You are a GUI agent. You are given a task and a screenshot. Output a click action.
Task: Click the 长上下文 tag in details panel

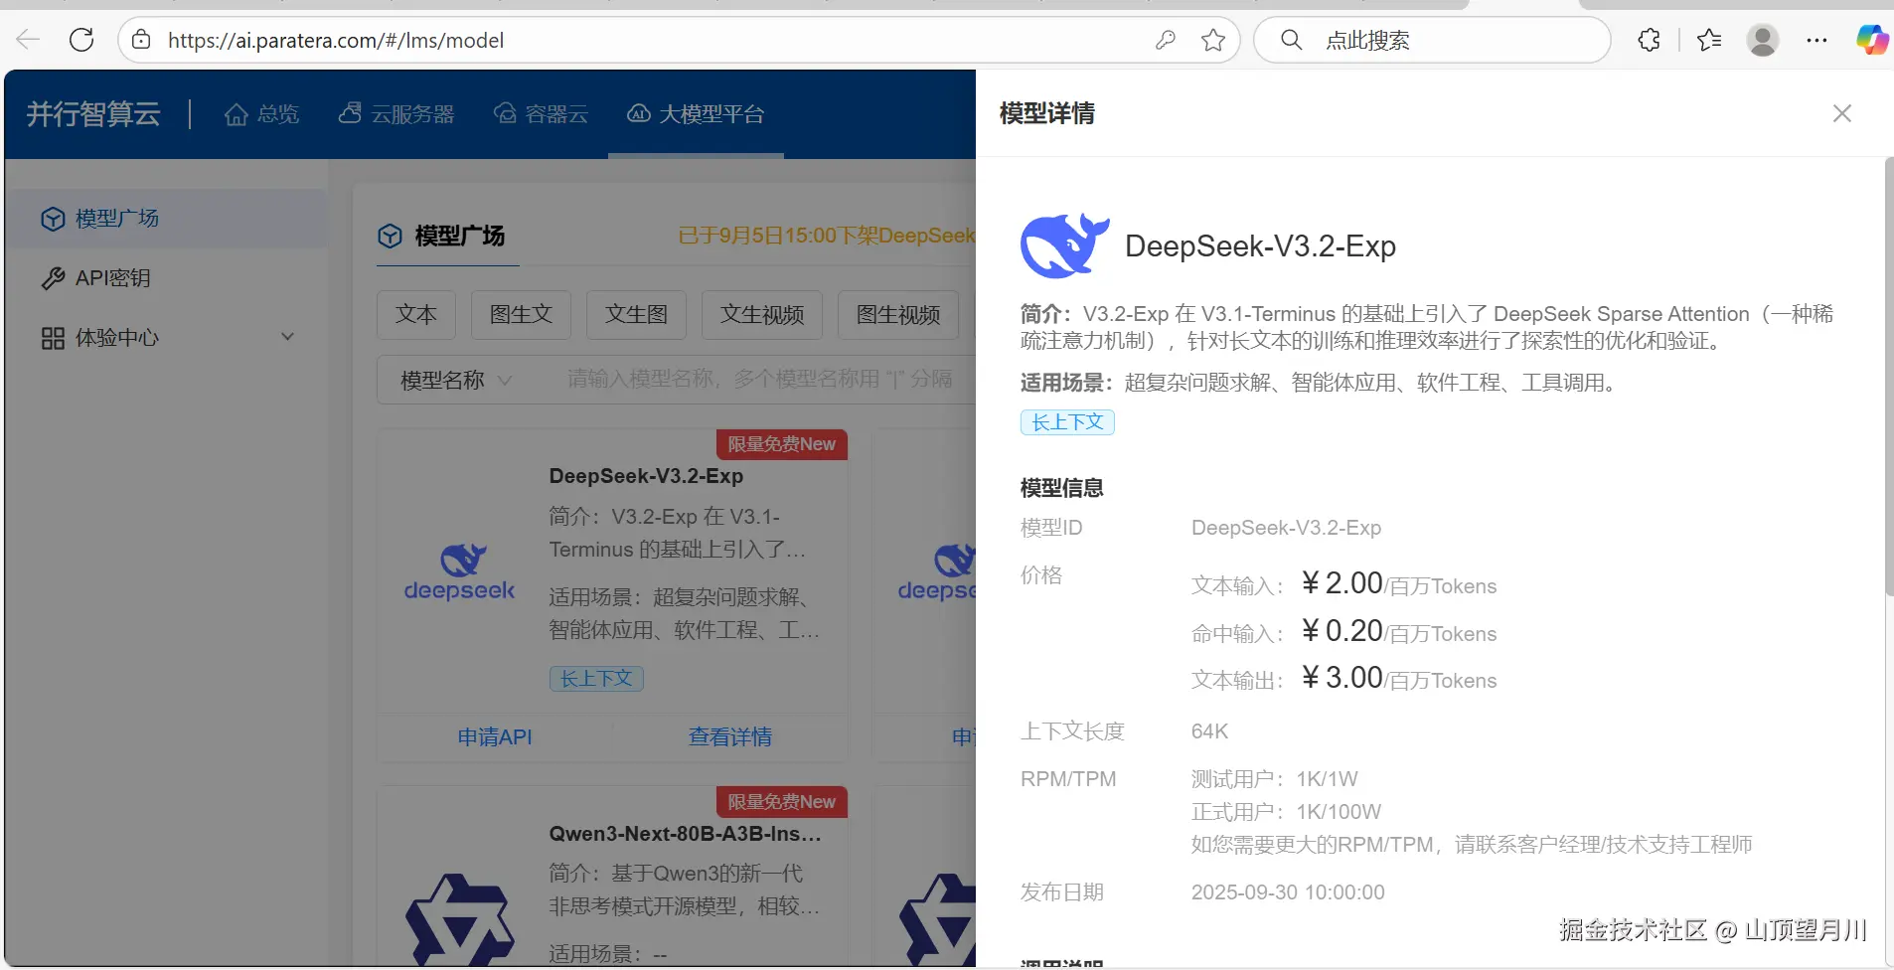coord(1067,422)
